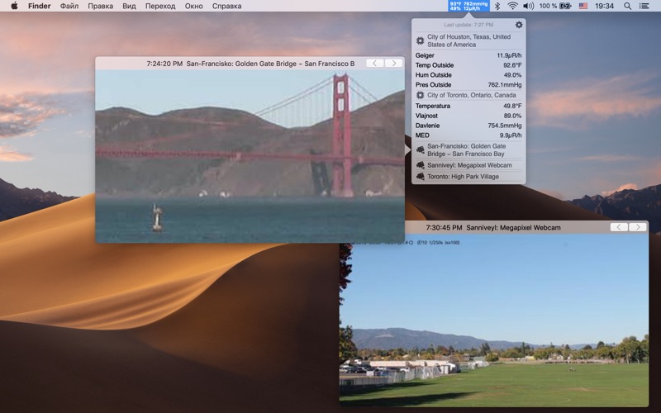
Task: Click the Houston sensor chip icon
Action: coord(420,40)
